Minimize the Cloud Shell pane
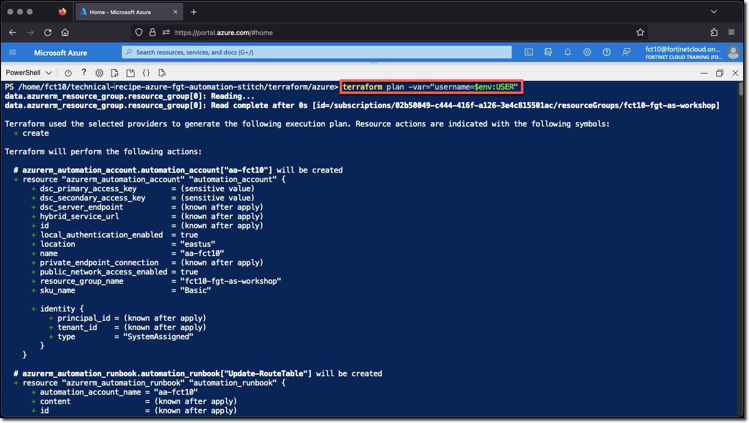The height and width of the screenshot is (423, 749). [x=704, y=73]
